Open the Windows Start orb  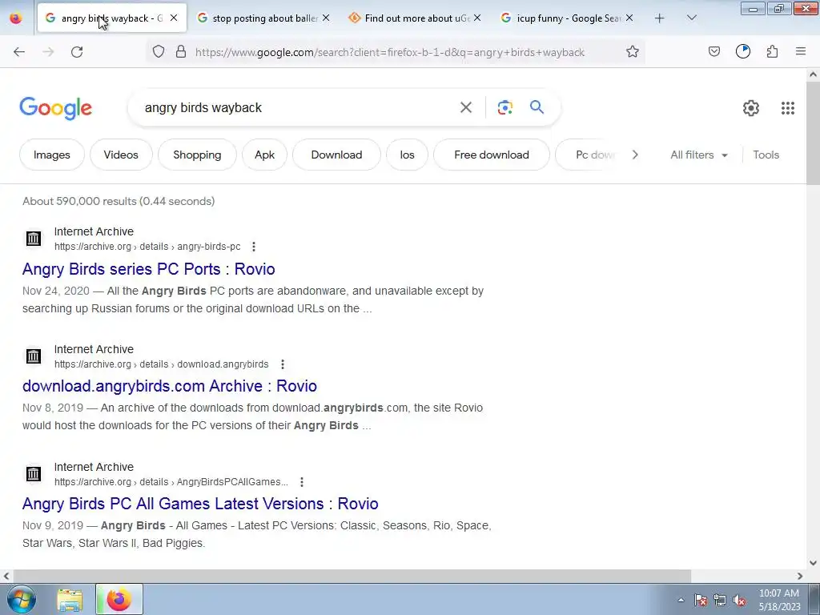click(x=22, y=599)
